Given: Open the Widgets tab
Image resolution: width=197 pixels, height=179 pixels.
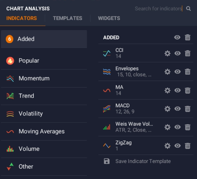Looking at the screenshot, I should click(x=109, y=18).
